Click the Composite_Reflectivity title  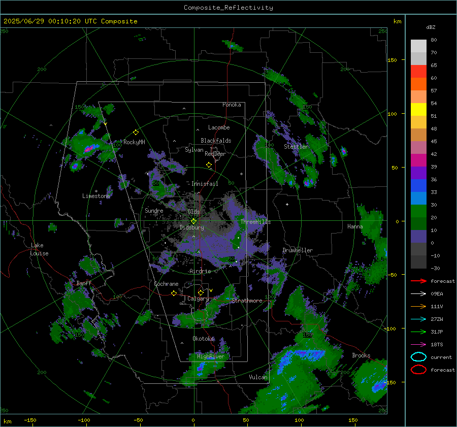(x=228, y=8)
